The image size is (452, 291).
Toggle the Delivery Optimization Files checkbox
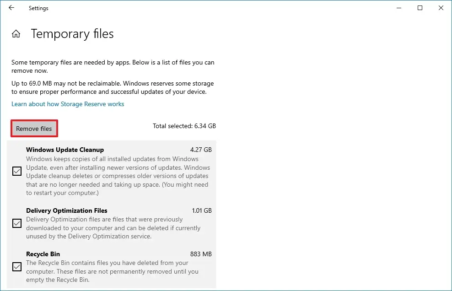[16, 223]
